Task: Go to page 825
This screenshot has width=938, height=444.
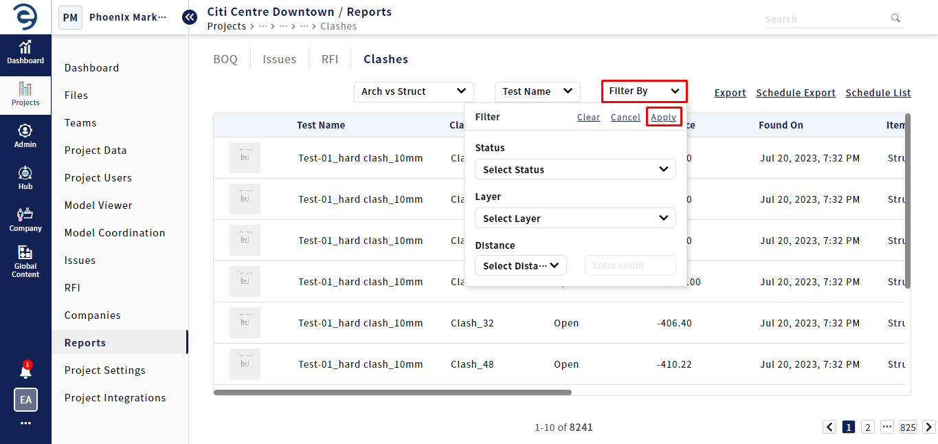Action: 908,427
